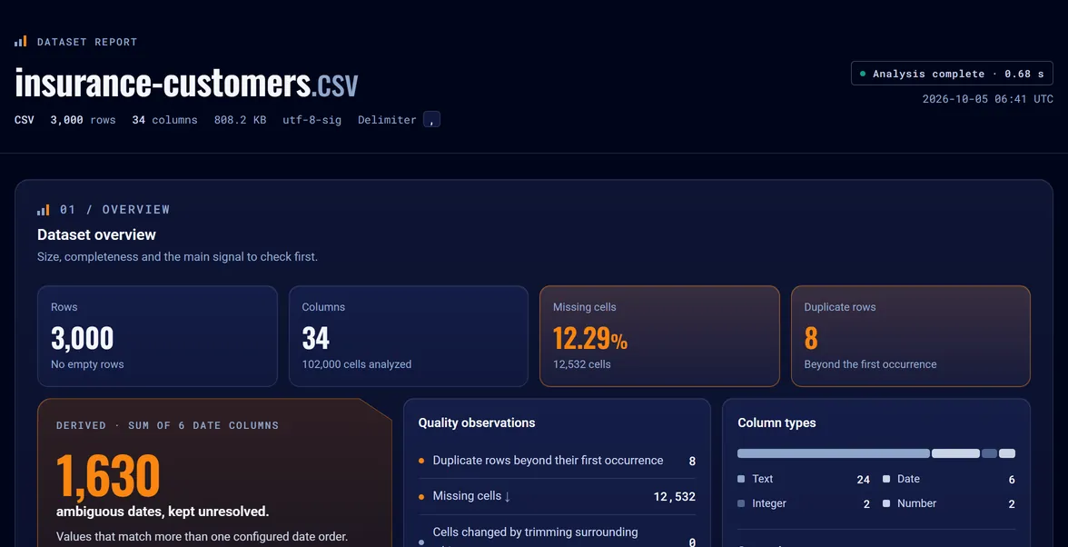This screenshot has height=547, width=1068.
Task: Click the Analysis complete status badge
Action: coord(952,74)
